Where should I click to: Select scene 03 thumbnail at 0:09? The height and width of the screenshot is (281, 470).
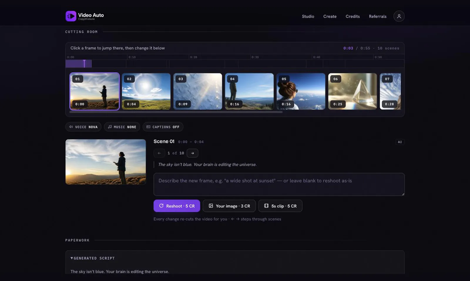point(198,91)
